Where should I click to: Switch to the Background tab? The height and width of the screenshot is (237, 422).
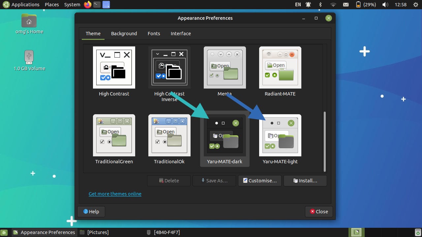click(124, 34)
